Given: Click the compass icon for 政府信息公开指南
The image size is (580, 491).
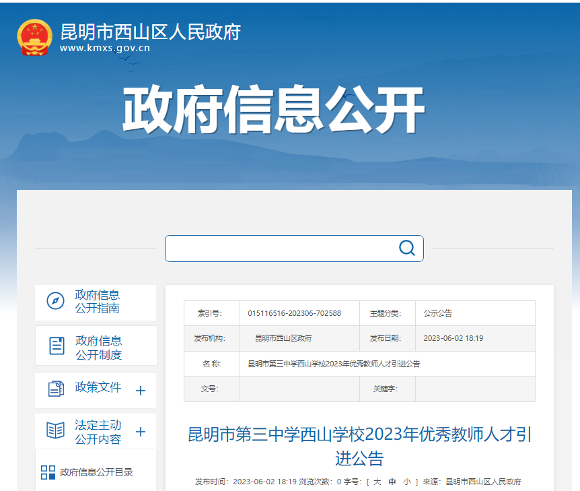Looking at the screenshot, I should 55,301.
